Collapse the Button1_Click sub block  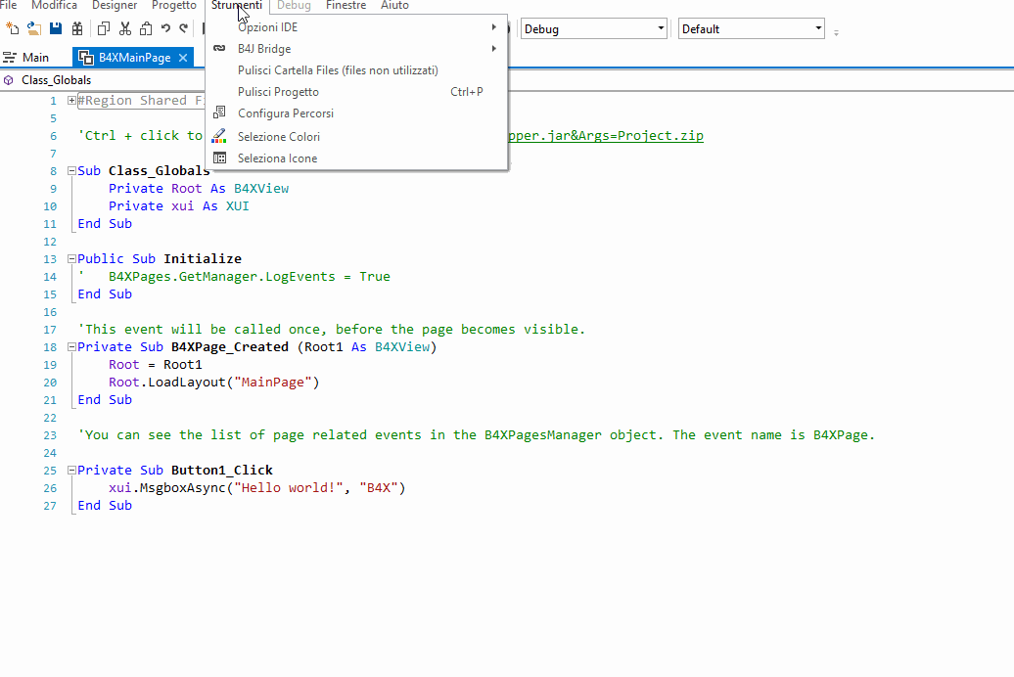(71, 471)
